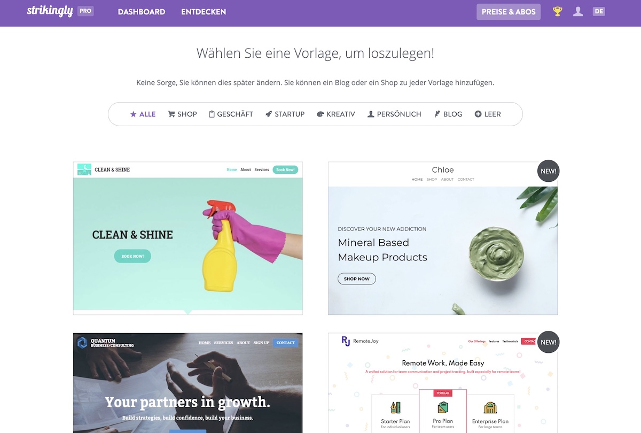Select the Blog feather filter

[x=448, y=114]
